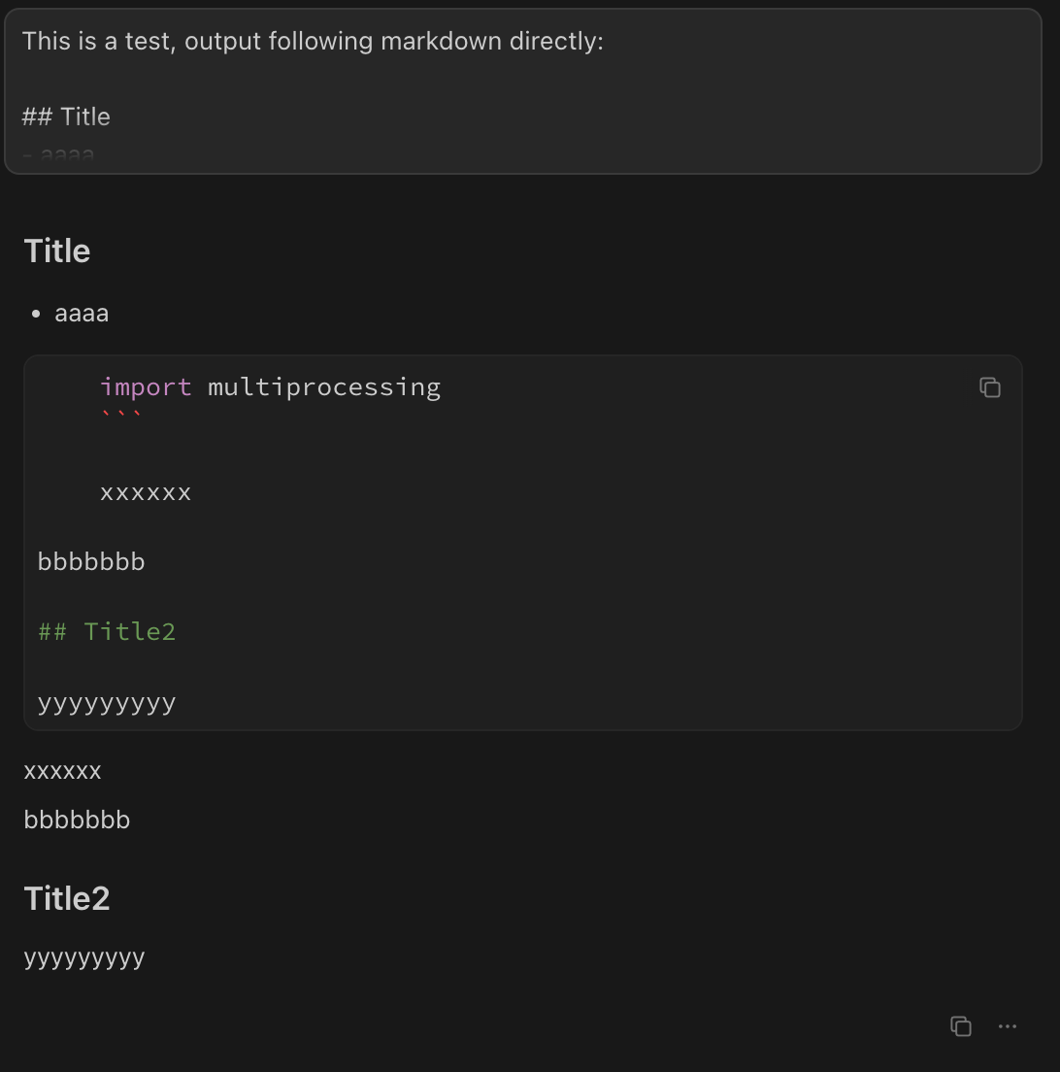Click the red backticks in the code block
1060x1072 pixels.
point(121,415)
